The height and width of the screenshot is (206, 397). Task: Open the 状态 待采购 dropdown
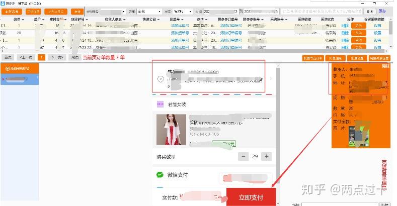click(182, 12)
